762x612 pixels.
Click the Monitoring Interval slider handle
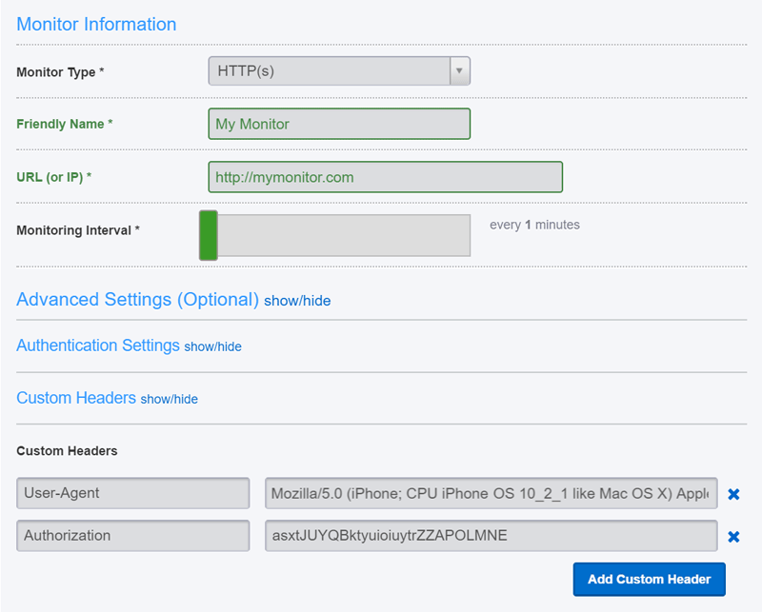coord(209,235)
